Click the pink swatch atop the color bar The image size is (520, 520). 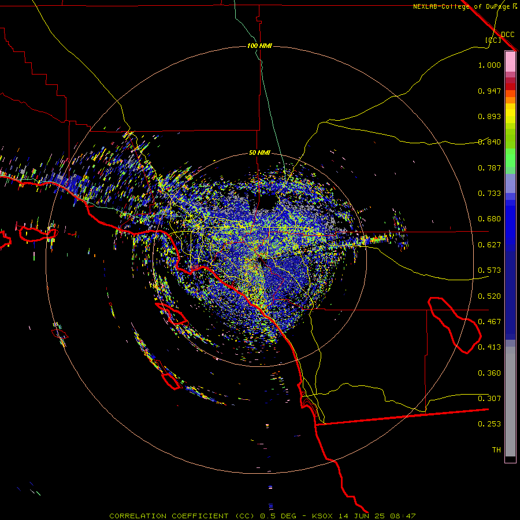tap(510, 62)
